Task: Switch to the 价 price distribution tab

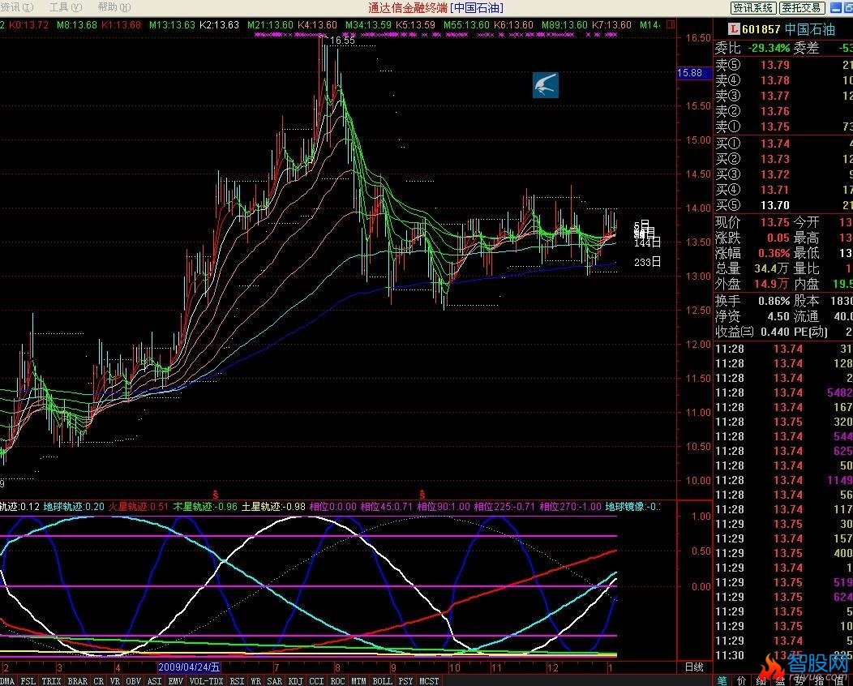Action: 741,680
